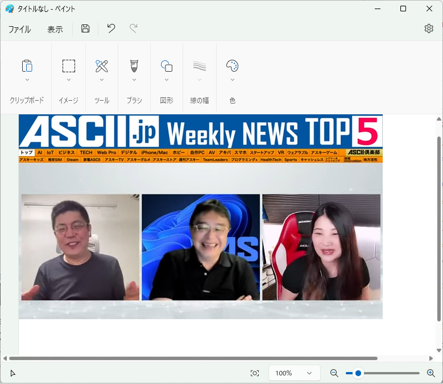Image resolution: width=443 pixels, height=384 pixels.
Task: Click the Save floppy disk icon
Action: coord(85,29)
